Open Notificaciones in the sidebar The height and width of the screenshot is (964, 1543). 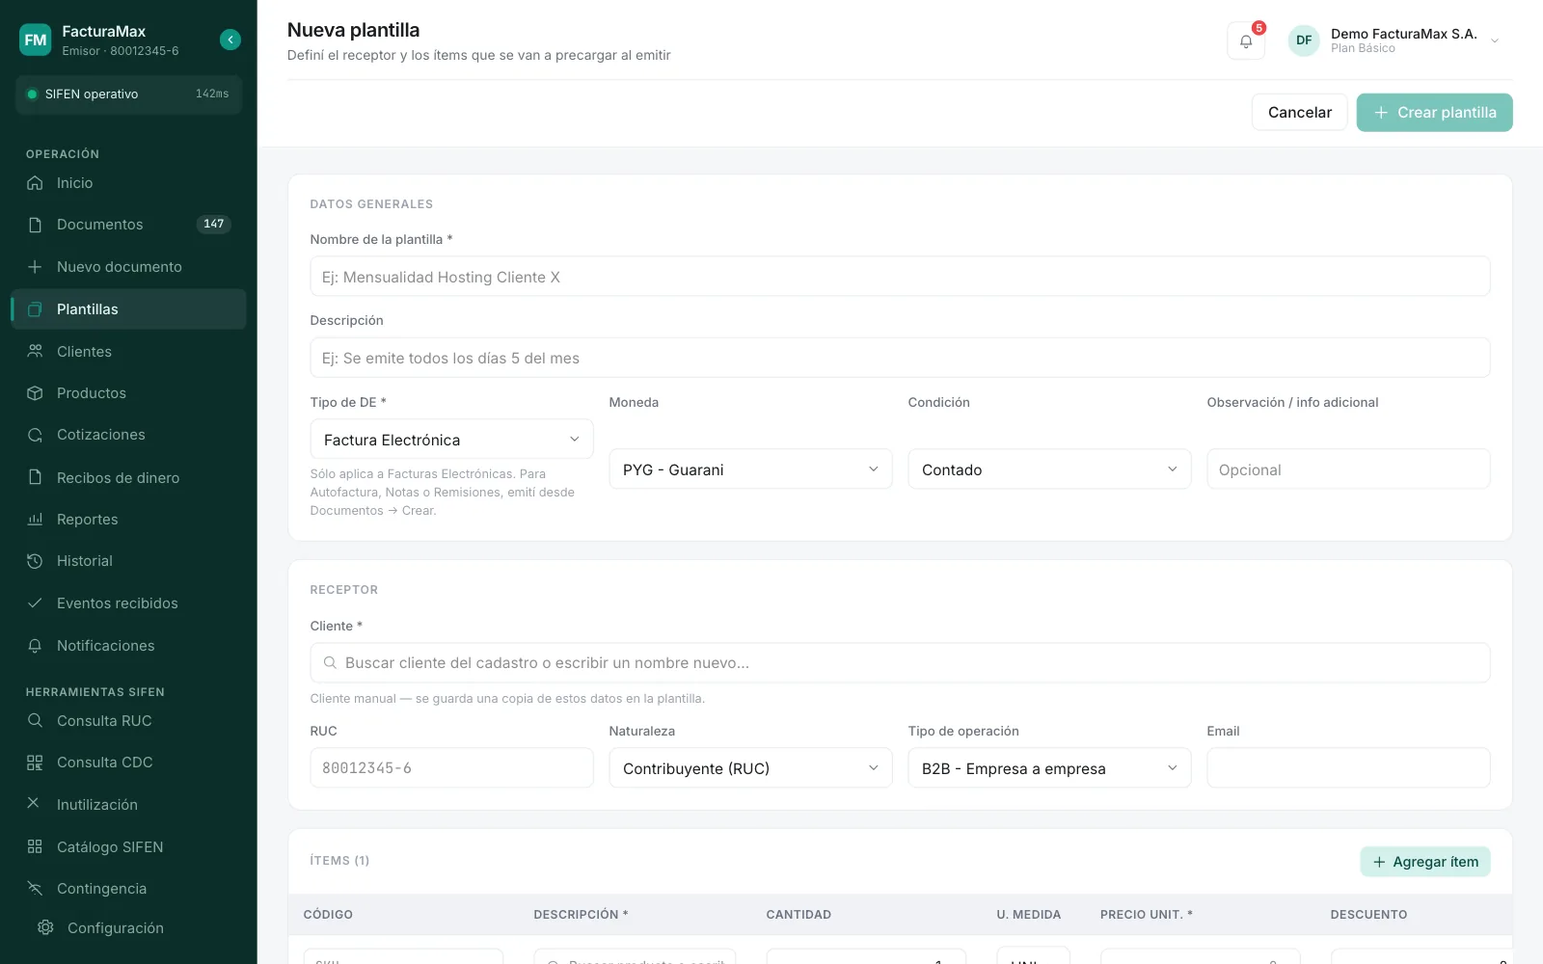pos(128,646)
